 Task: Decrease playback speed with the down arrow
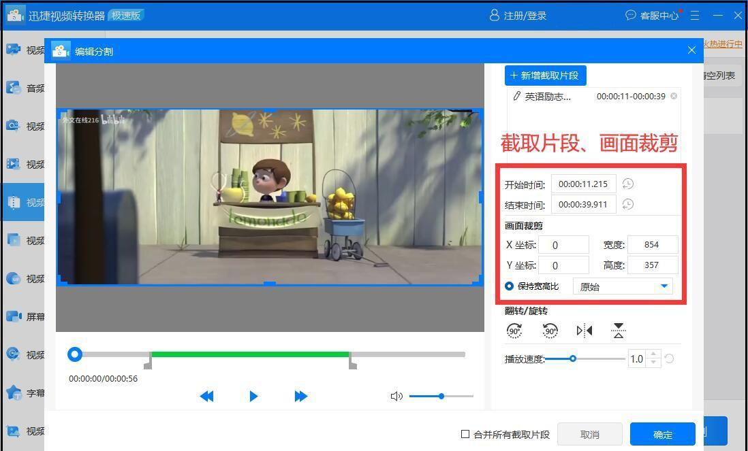pyautogui.click(x=653, y=363)
